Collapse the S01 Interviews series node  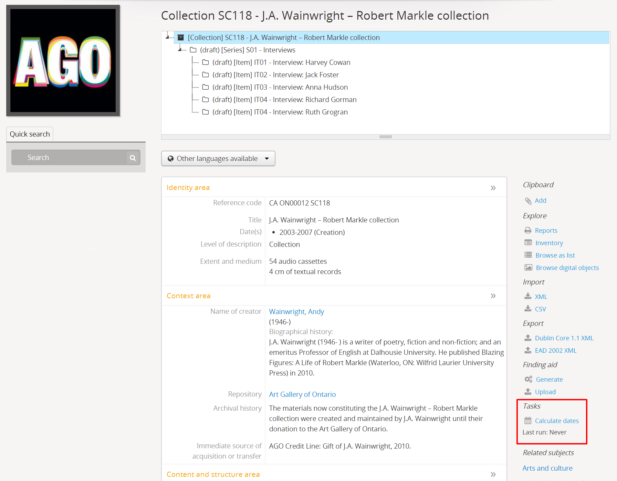pos(180,50)
